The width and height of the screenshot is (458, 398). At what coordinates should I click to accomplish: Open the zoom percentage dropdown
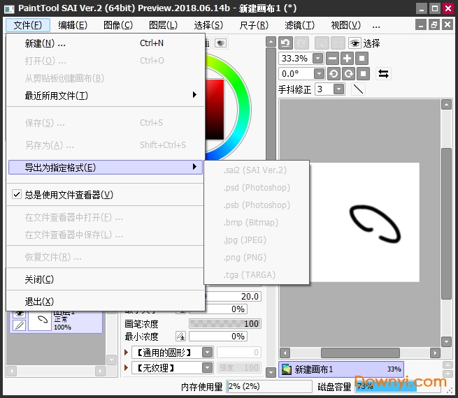point(318,59)
